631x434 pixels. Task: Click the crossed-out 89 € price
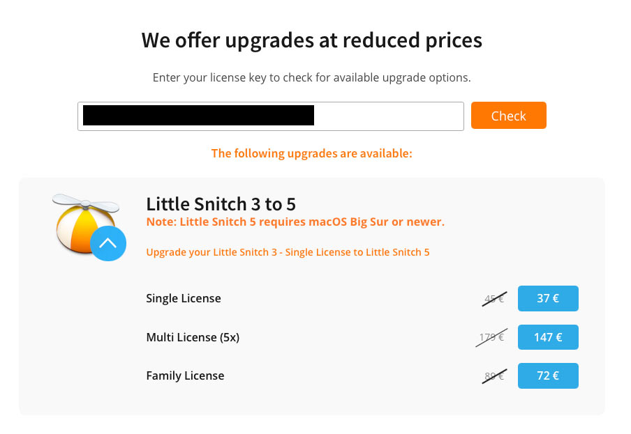(495, 376)
